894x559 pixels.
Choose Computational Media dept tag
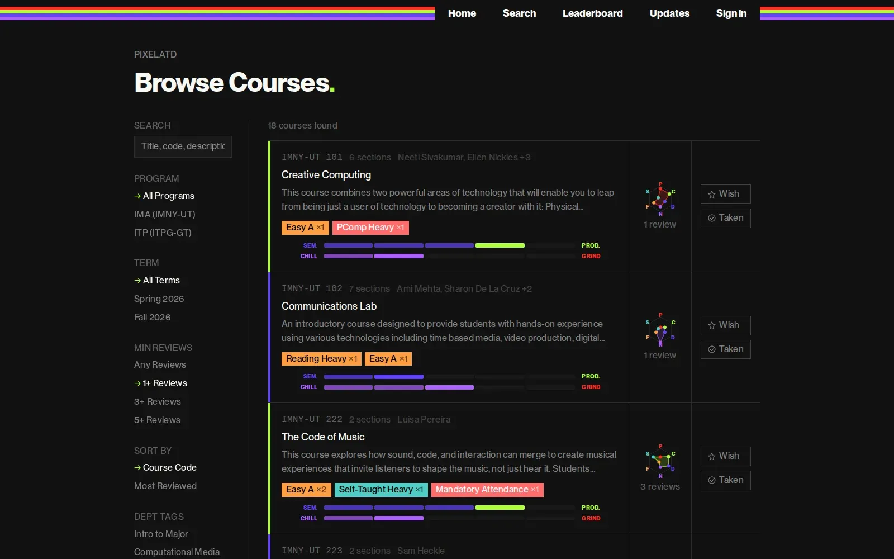point(177,552)
